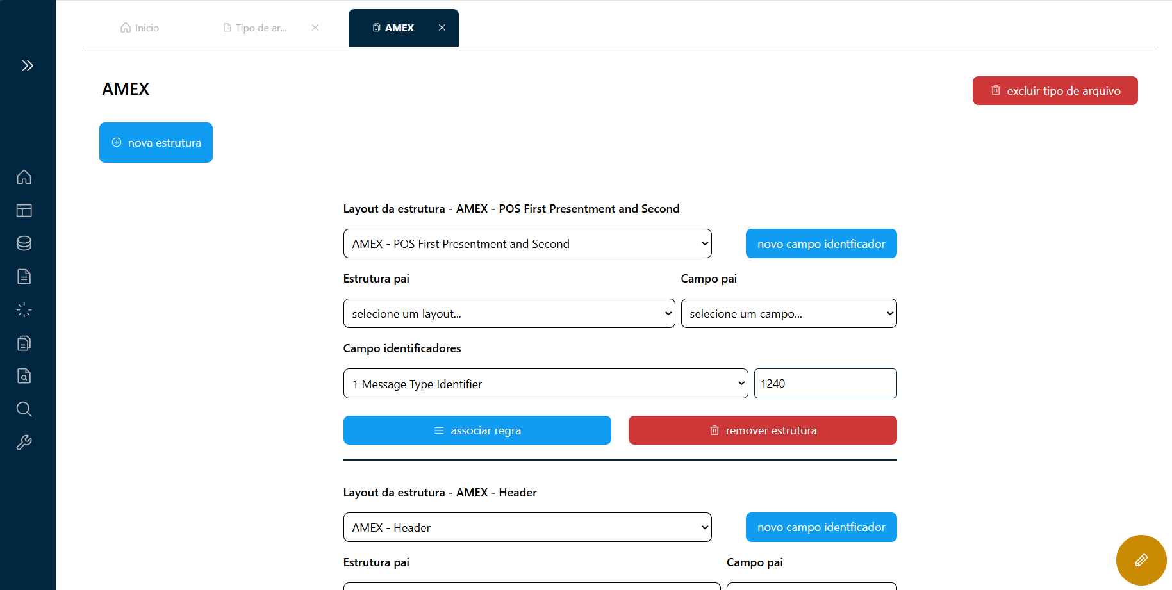Expand the 'selecione um campo' dropdown
This screenshot has height=590, width=1172.
click(x=788, y=313)
